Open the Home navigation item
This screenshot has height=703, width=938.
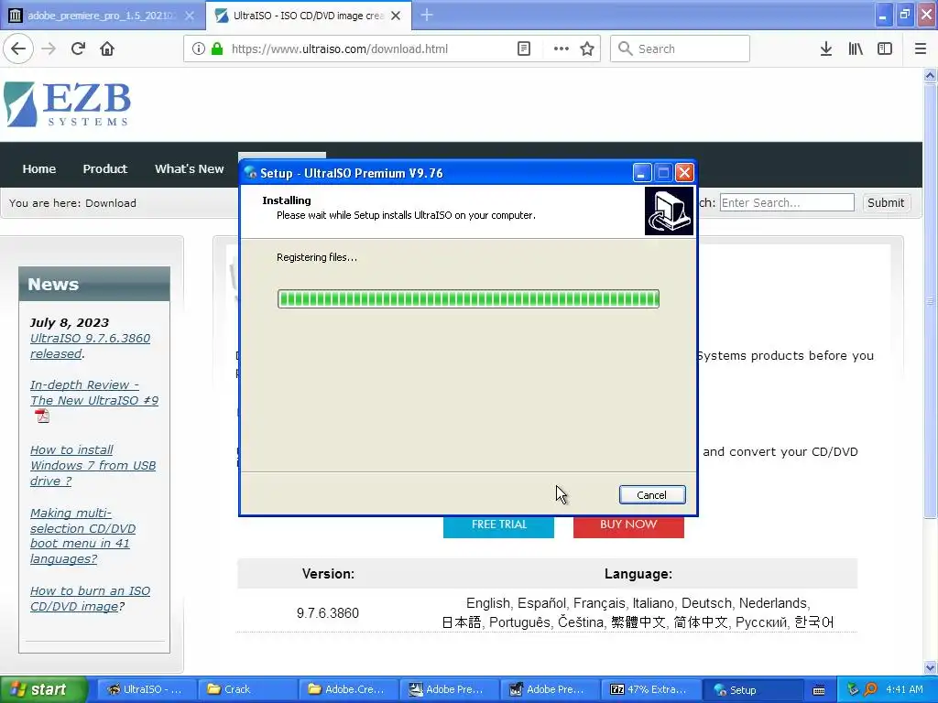38,169
